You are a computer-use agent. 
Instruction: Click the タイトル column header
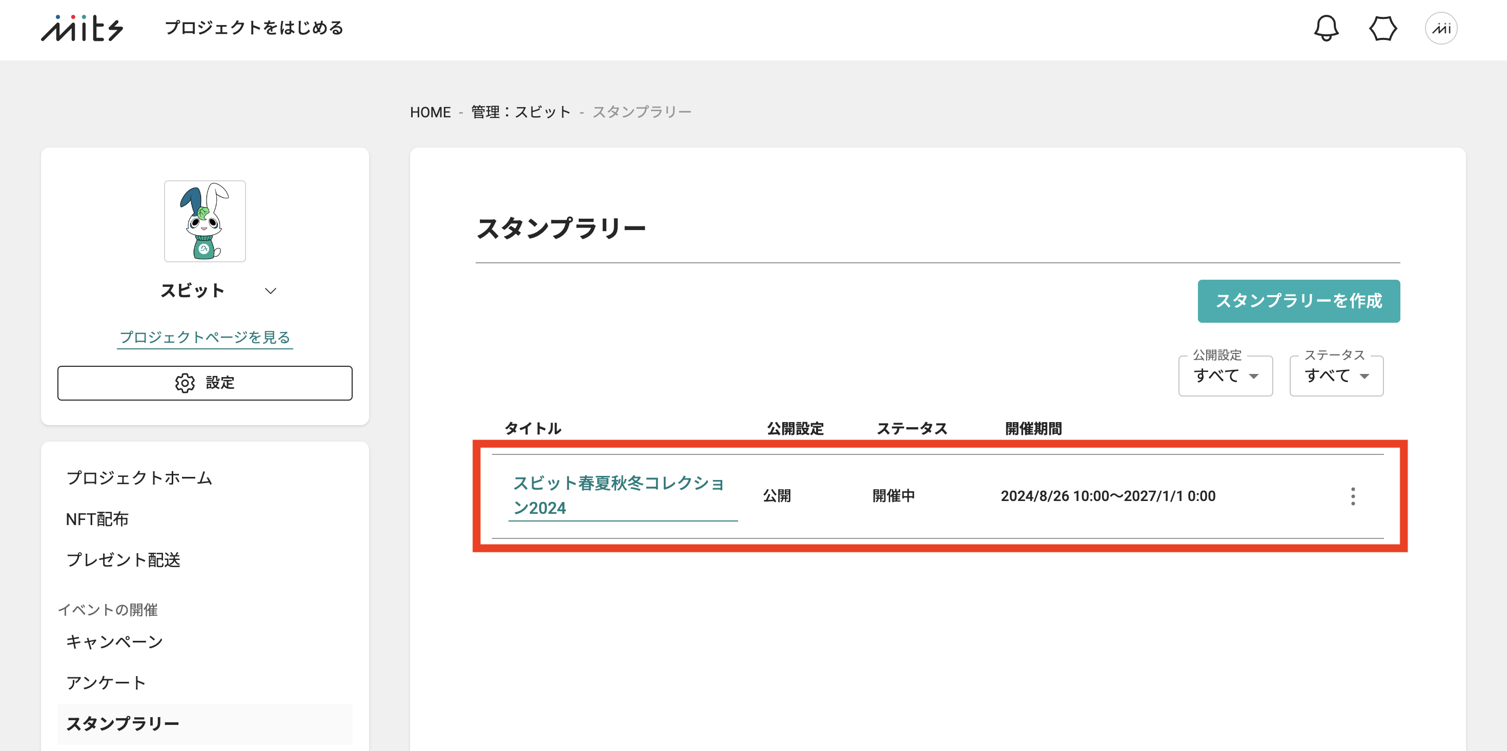pyautogui.click(x=533, y=428)
